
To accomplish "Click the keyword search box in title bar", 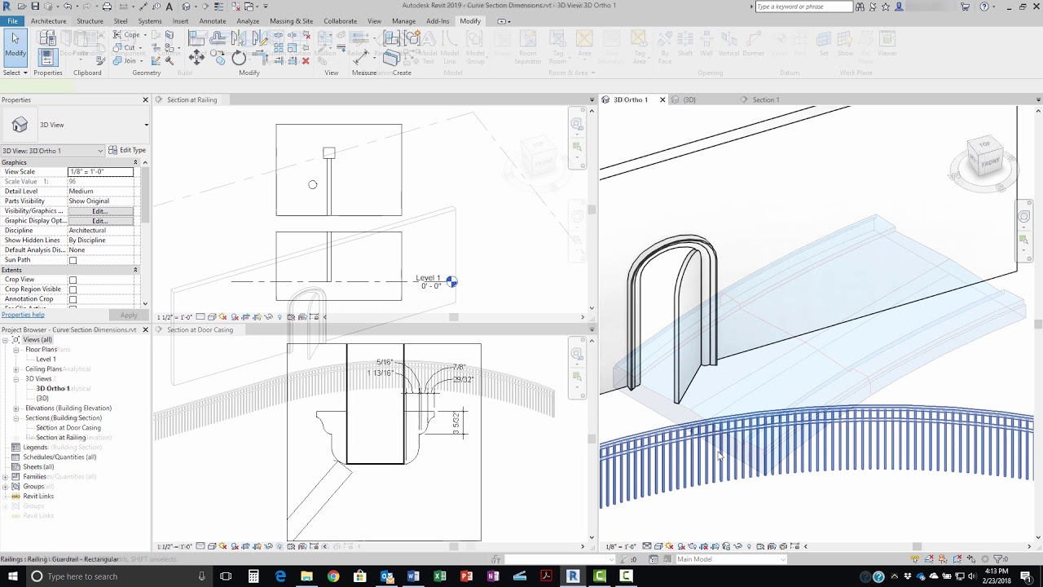I will click(x=803, y=7).
